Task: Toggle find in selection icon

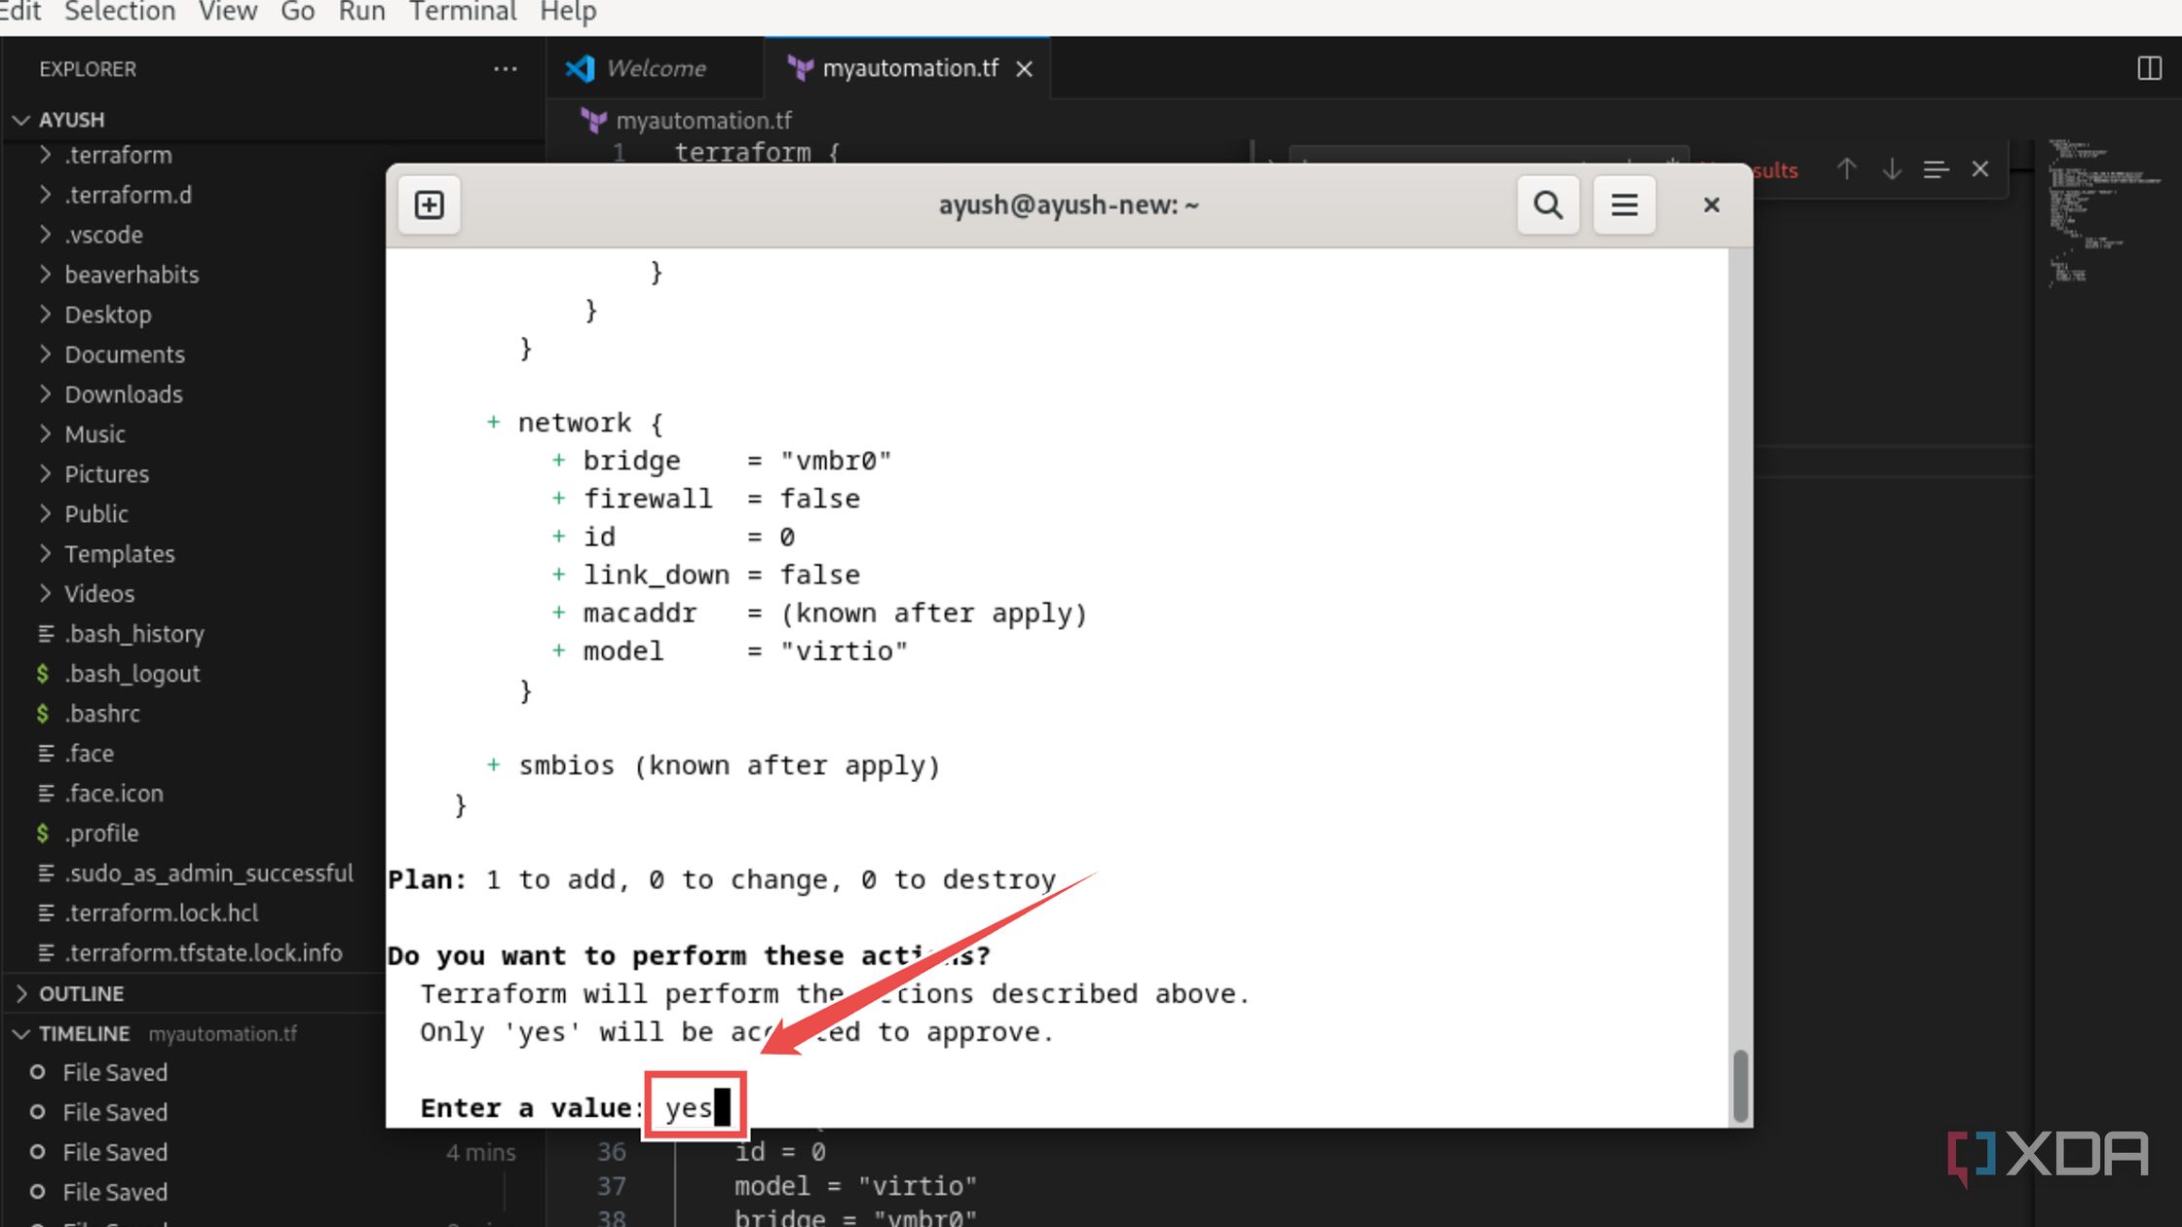Action: [x=1936, y=169]
